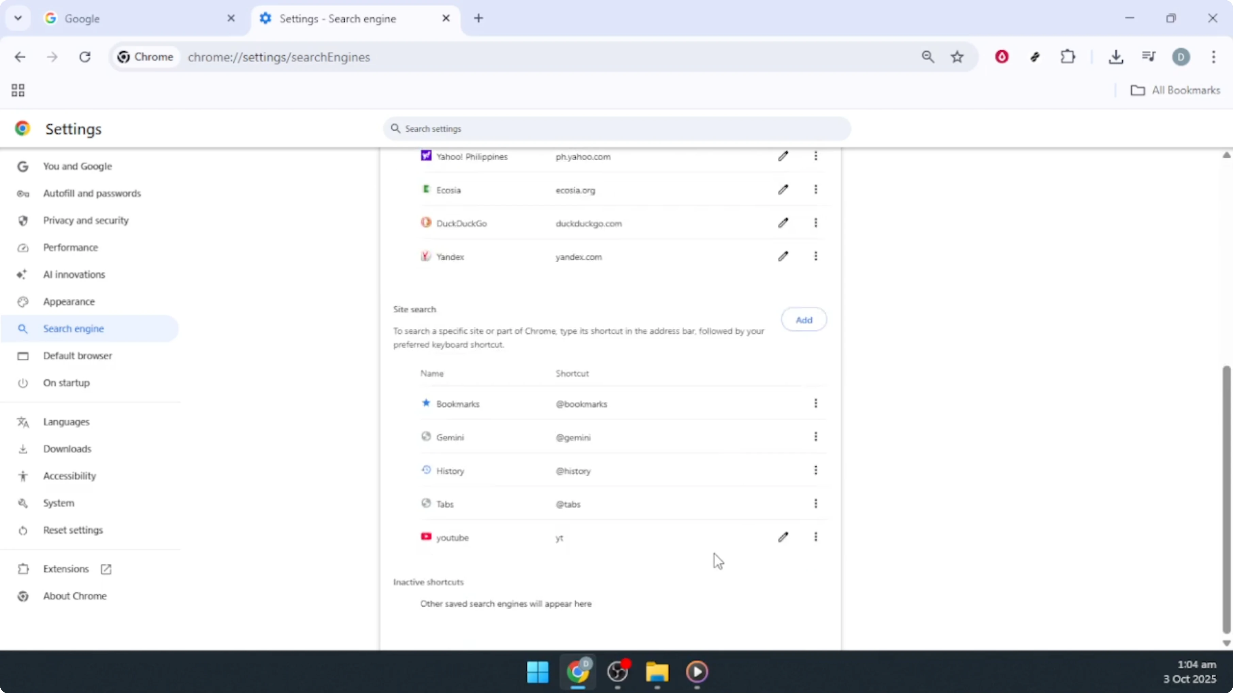
Task: Open On startup settings
Action: (90, 383)
